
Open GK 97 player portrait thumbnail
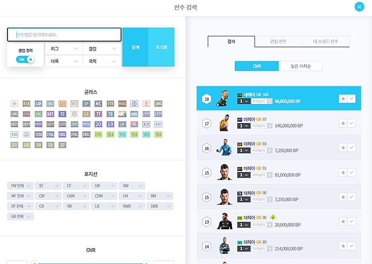[x=224, y=123]
